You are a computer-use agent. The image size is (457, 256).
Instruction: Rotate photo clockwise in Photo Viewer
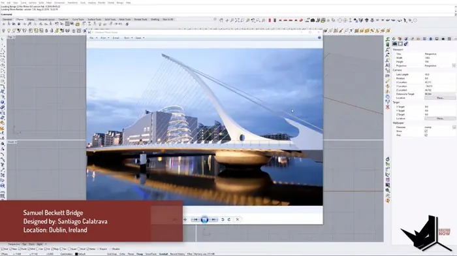[x=229, y=219]
